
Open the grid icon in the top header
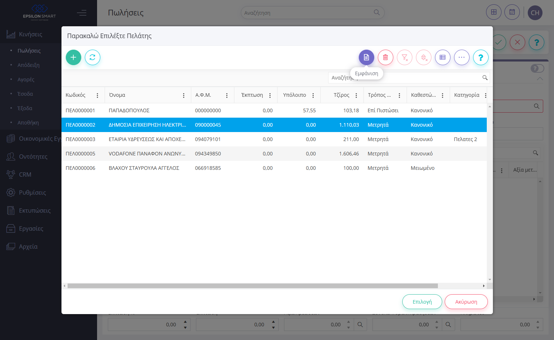[494, 12]
